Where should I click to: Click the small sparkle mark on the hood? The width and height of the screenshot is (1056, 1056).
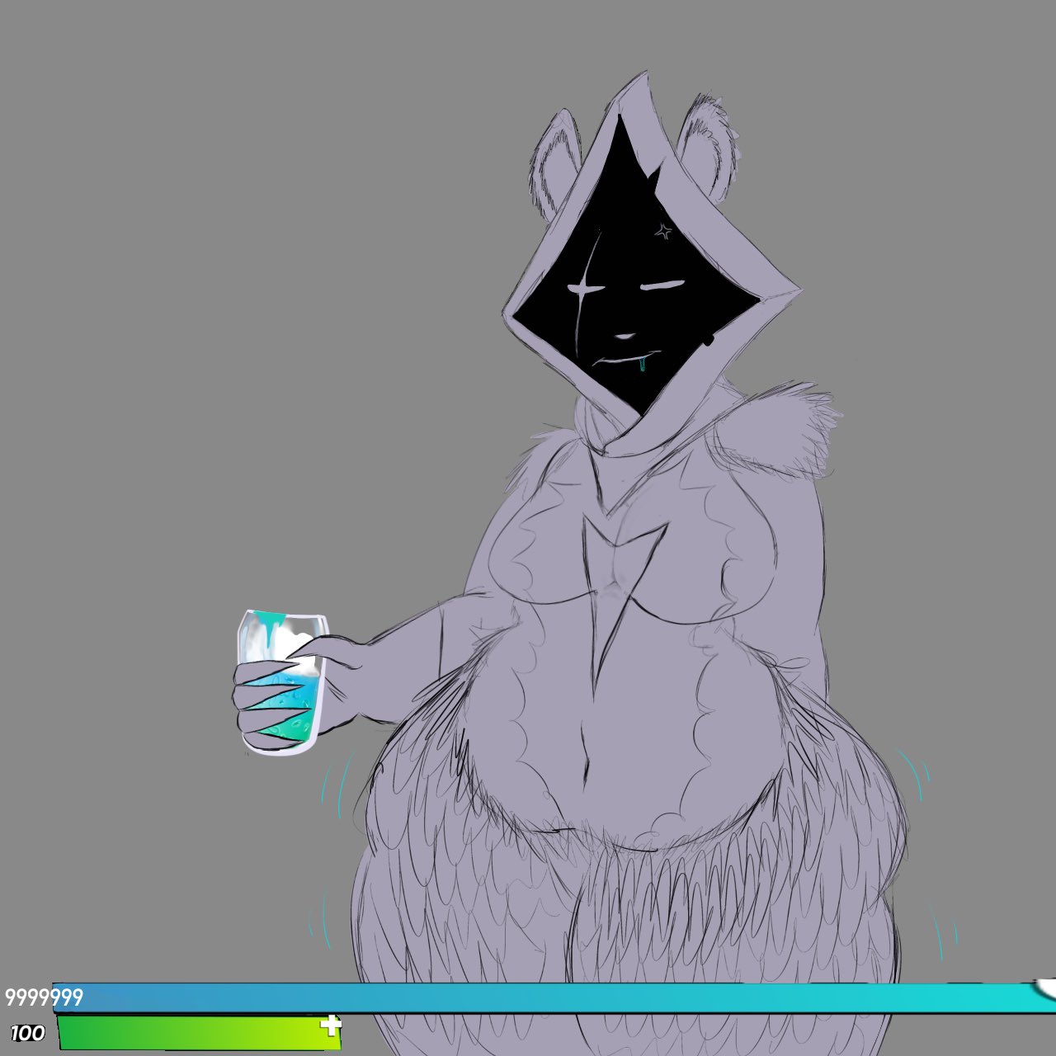662,231
